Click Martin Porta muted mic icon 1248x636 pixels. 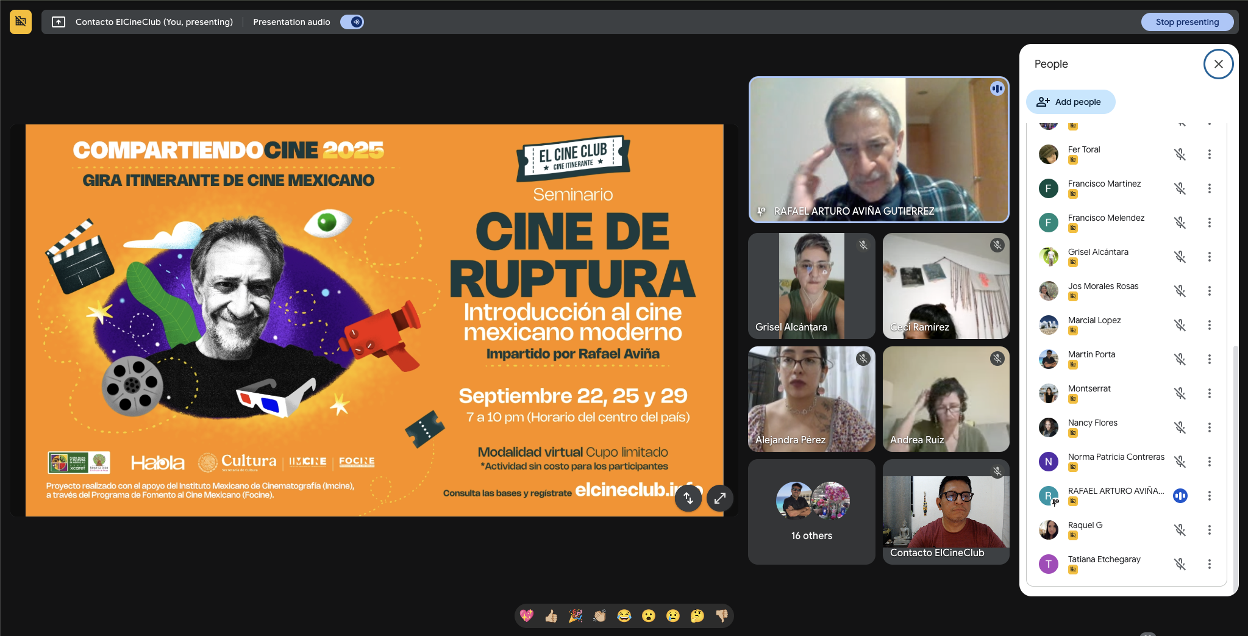(x=1180, y=359)
